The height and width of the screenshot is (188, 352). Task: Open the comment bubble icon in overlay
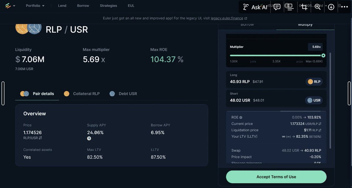277,7
